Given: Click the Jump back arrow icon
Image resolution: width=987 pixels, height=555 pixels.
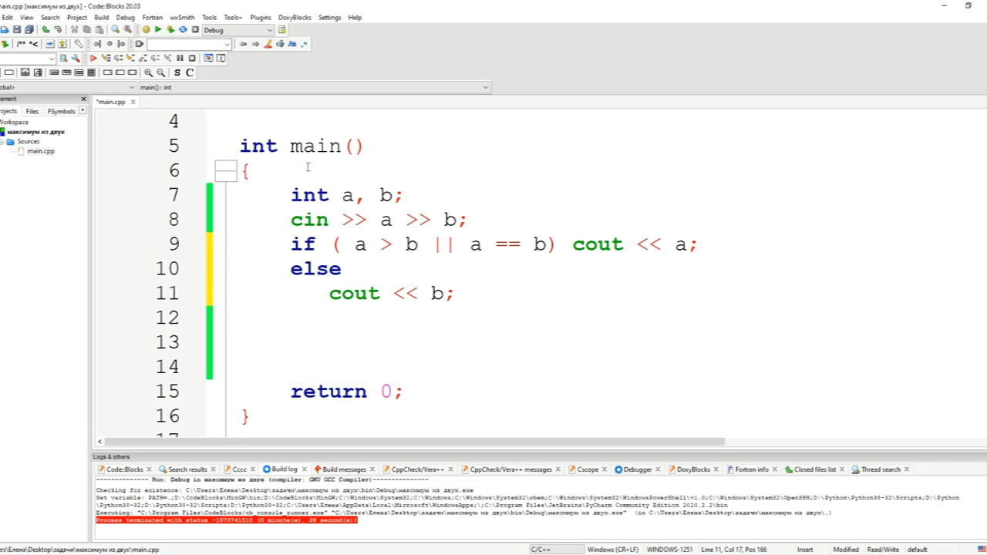Looking at the screenshot, I should tap(244, 44).
